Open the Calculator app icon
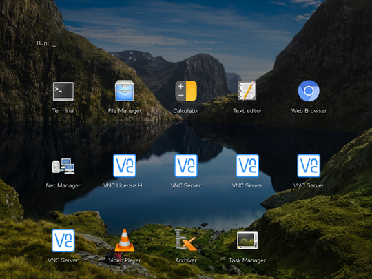The image size is (372, 279). (x=186, y=91)
